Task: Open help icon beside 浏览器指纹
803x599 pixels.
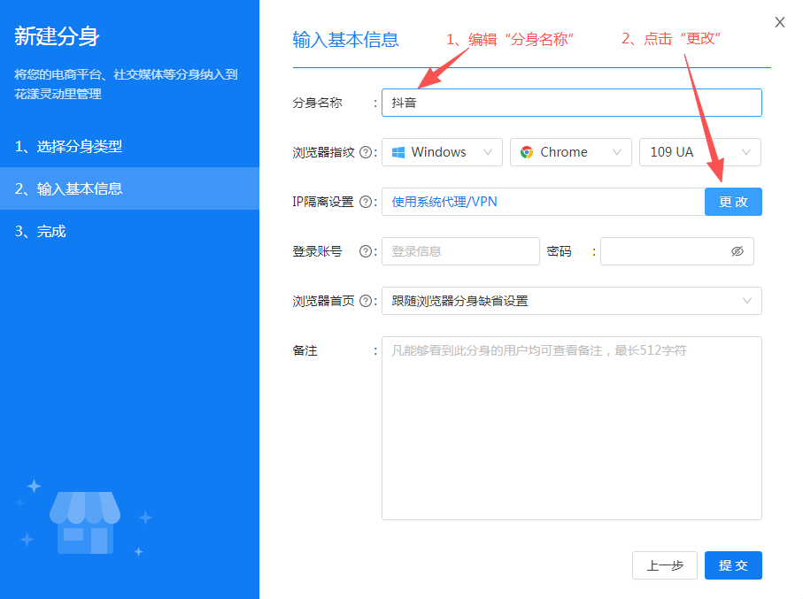Action: pos(367,151)
